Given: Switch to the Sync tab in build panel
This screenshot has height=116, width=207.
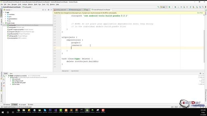Looking at the screenshot, I should (11, 73).
